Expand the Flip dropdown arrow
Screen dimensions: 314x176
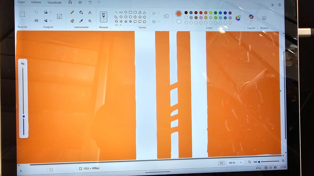click(x=51, y=21)
